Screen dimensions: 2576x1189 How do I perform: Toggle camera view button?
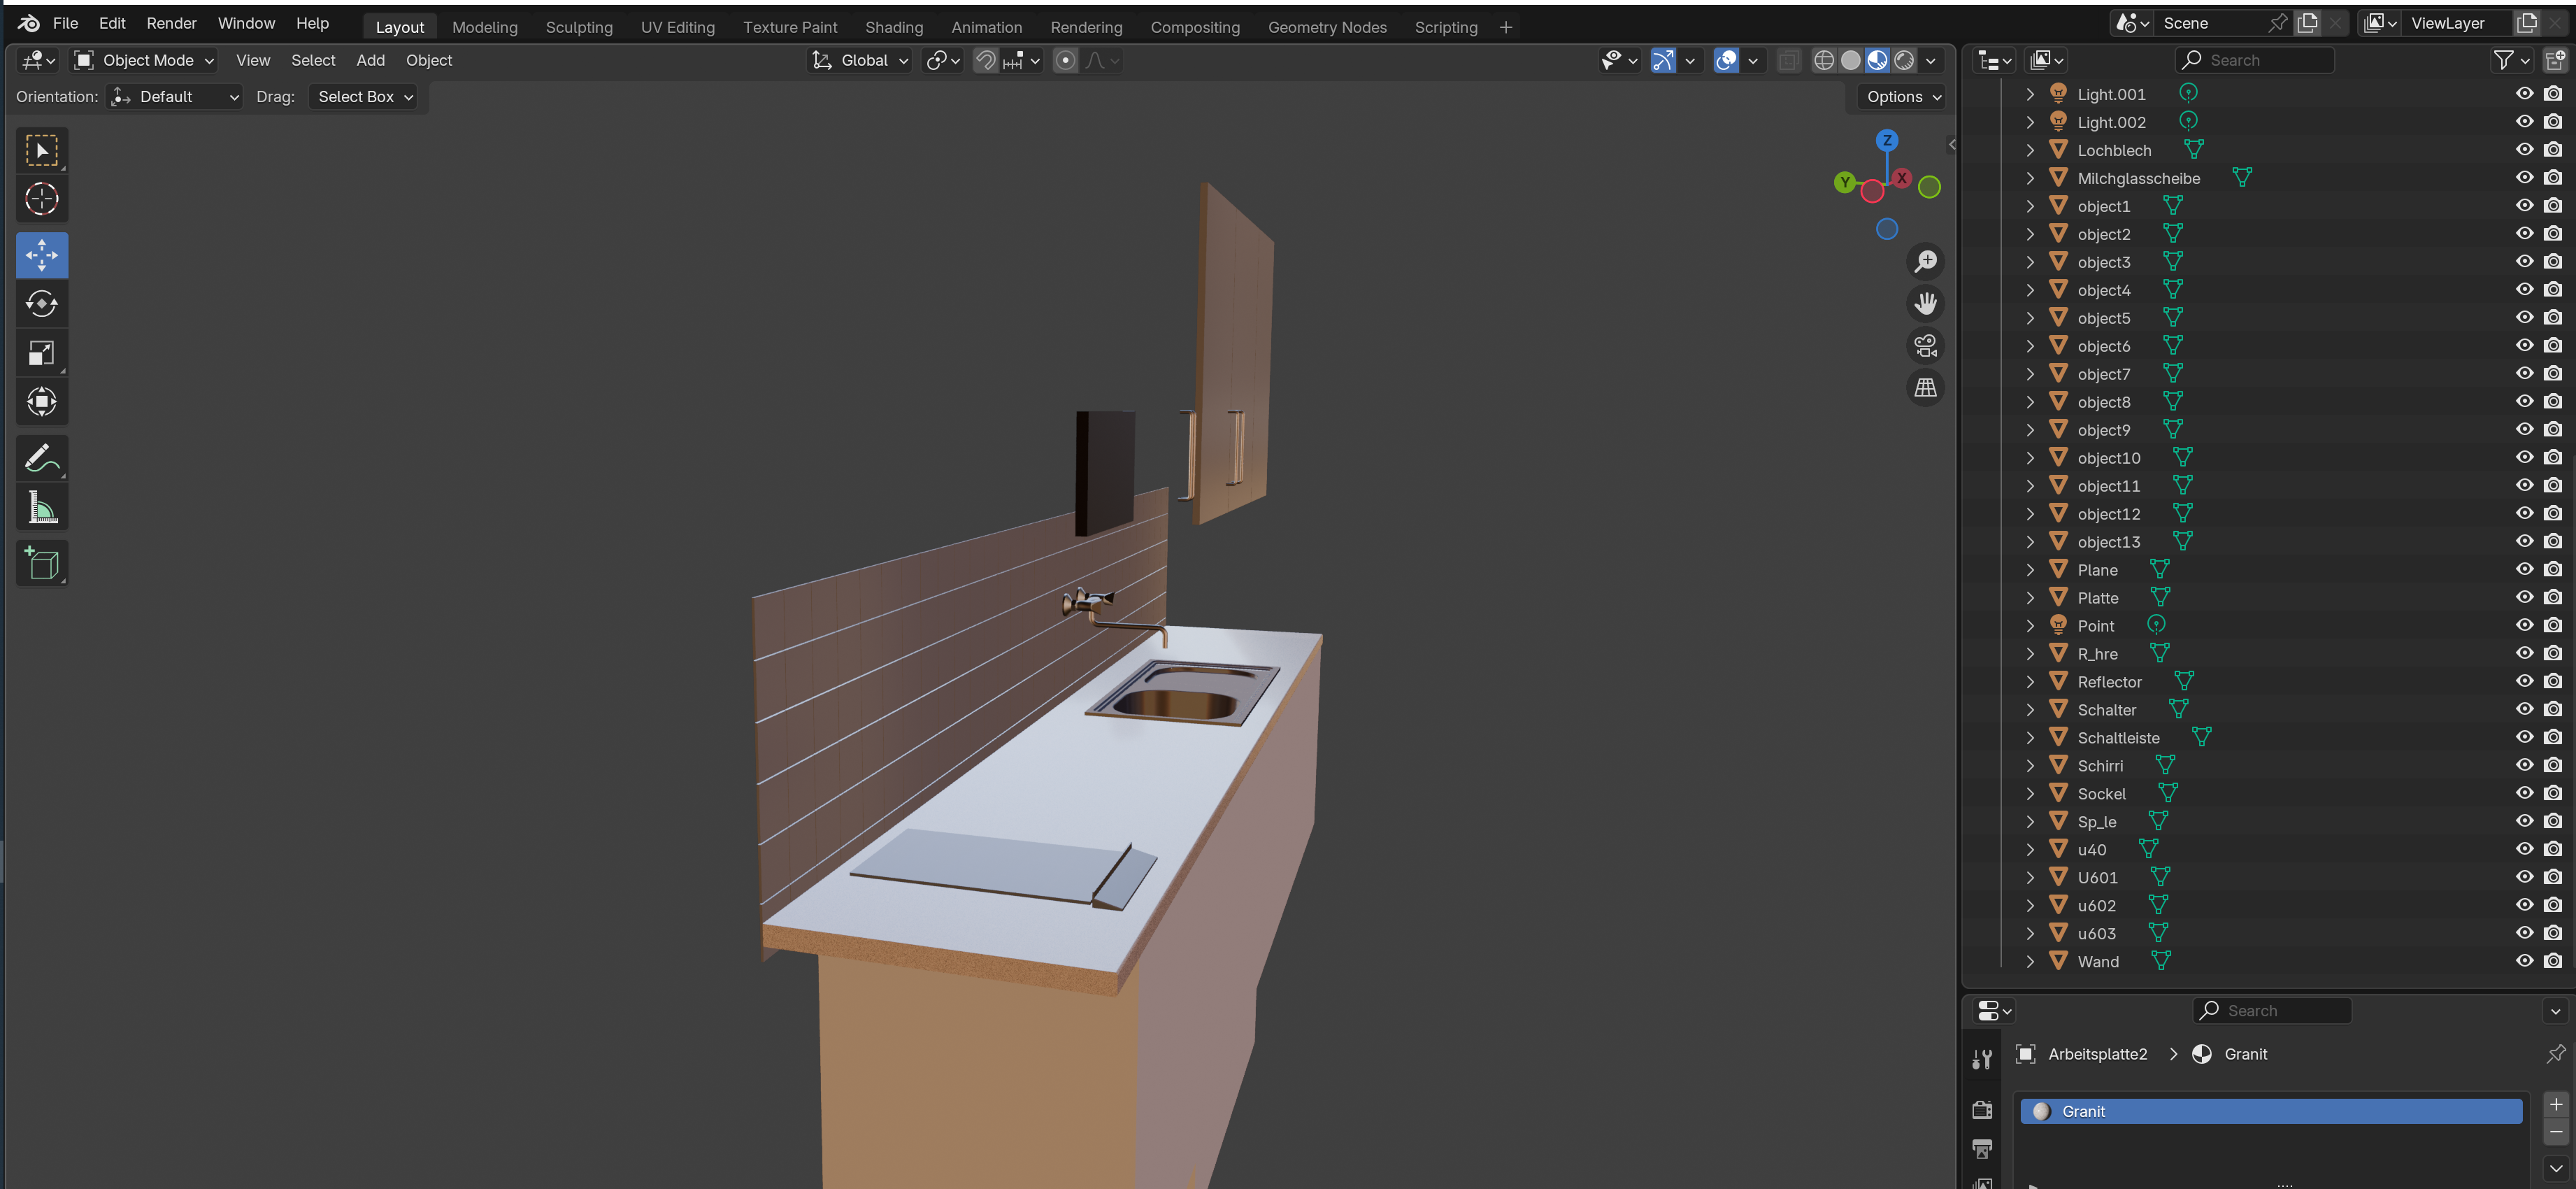point(1925,346)
